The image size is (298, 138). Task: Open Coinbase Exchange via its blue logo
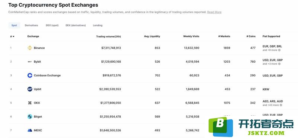30,75
